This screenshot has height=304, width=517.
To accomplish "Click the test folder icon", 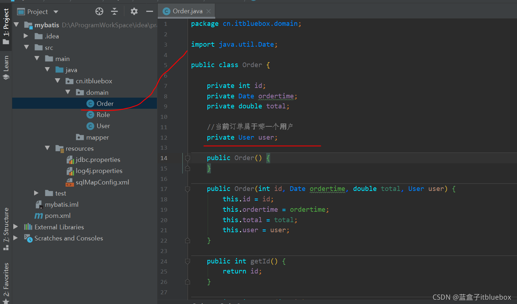I will [x=49, y=193].
